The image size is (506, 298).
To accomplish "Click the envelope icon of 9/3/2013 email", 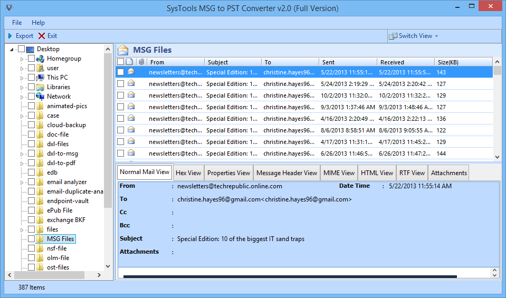I will (131, 107).
